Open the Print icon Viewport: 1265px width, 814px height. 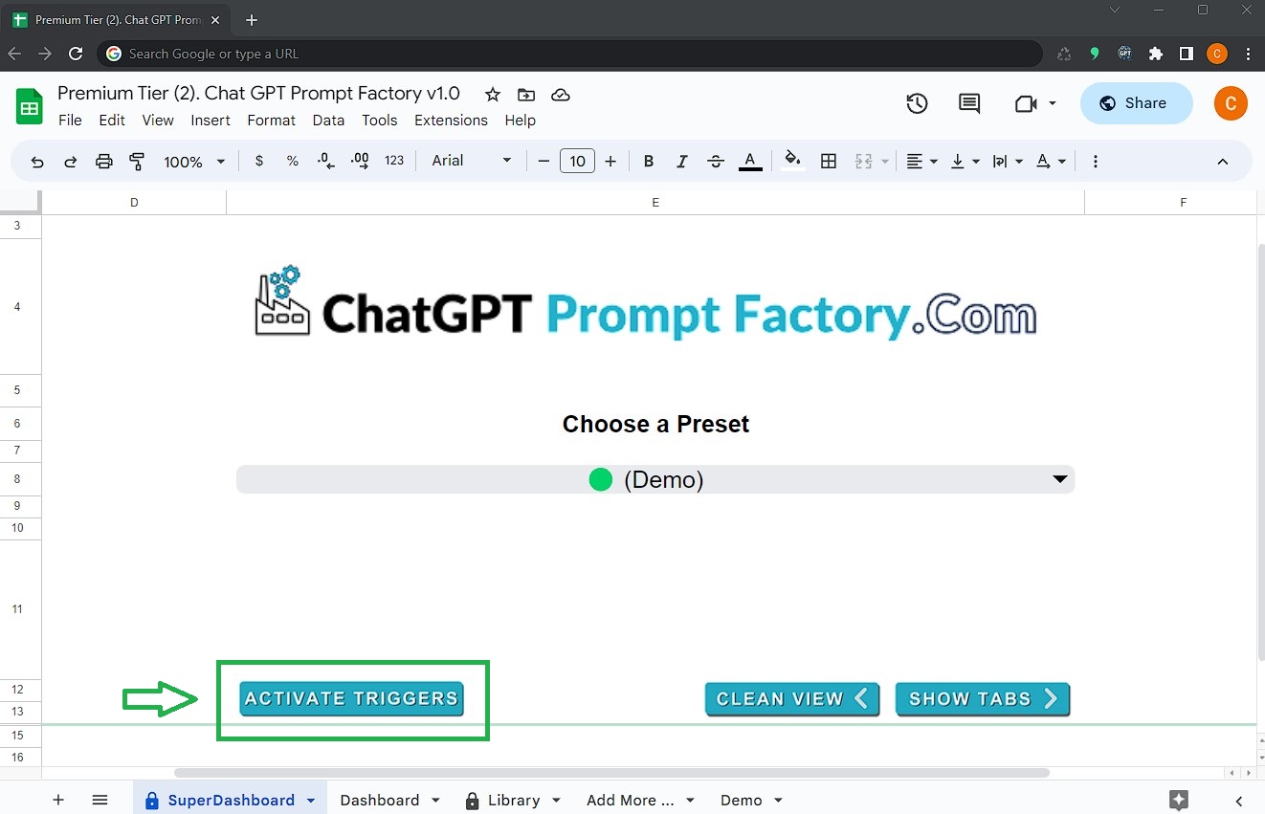click(103, 161)
